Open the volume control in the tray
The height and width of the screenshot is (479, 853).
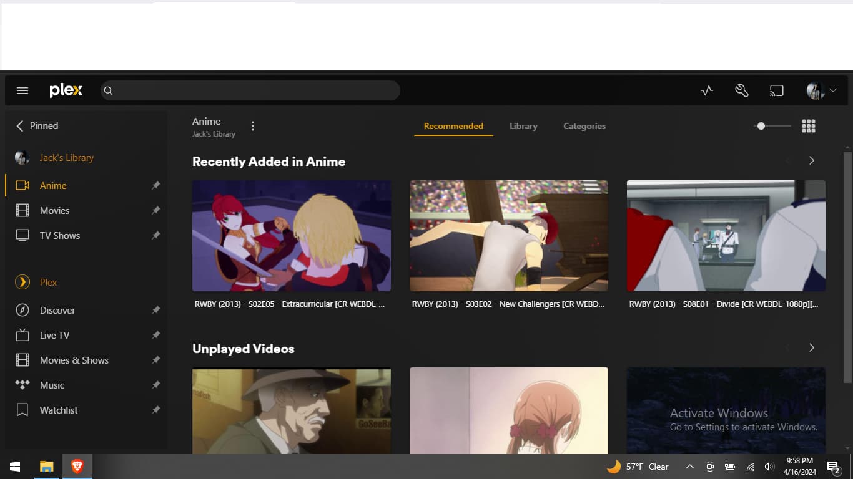(x=769, y=467)
